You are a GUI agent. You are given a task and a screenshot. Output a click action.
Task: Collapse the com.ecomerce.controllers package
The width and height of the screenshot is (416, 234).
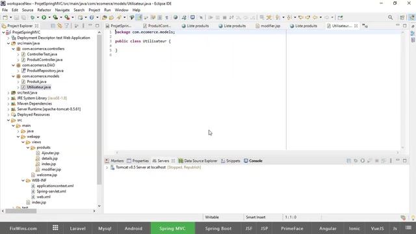13,49
